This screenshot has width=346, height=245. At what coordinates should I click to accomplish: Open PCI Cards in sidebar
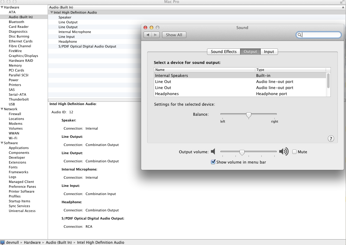tap(17, 70)
